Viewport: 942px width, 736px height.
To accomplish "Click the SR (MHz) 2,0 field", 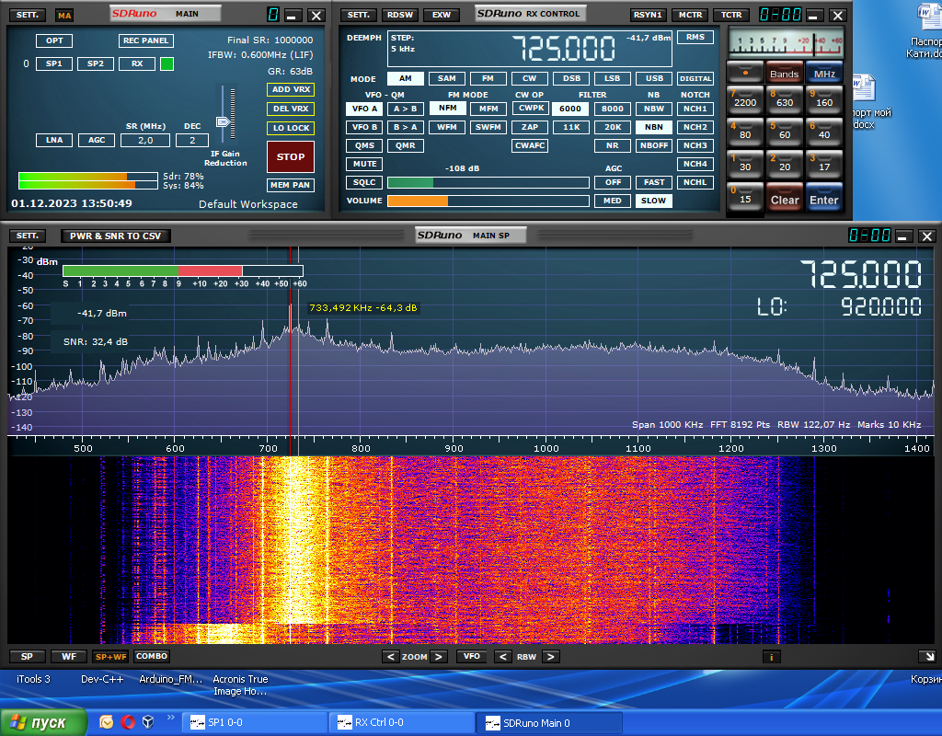I will 145,140.
